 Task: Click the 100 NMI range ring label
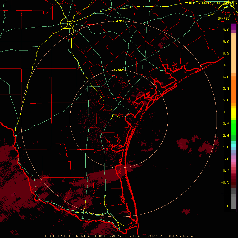(x=119, y=21)
